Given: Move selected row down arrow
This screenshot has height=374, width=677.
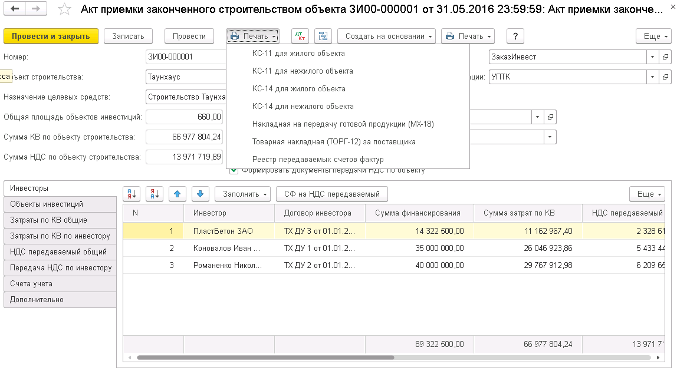Looking at the screenshot, I should pyautogui.click(x=201, y=194).
